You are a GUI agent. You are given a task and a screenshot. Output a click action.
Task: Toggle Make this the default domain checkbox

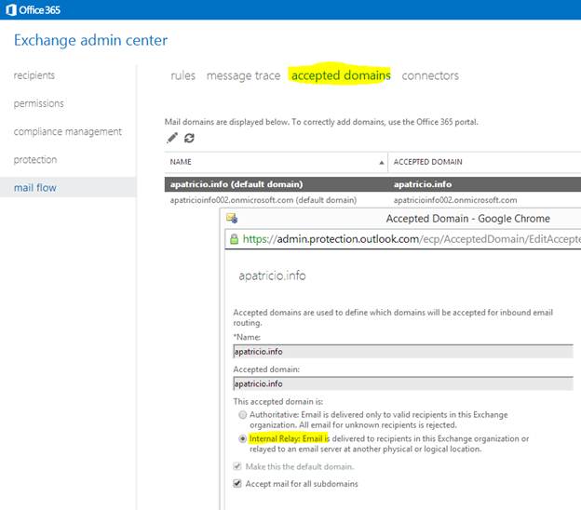[237, 466]
